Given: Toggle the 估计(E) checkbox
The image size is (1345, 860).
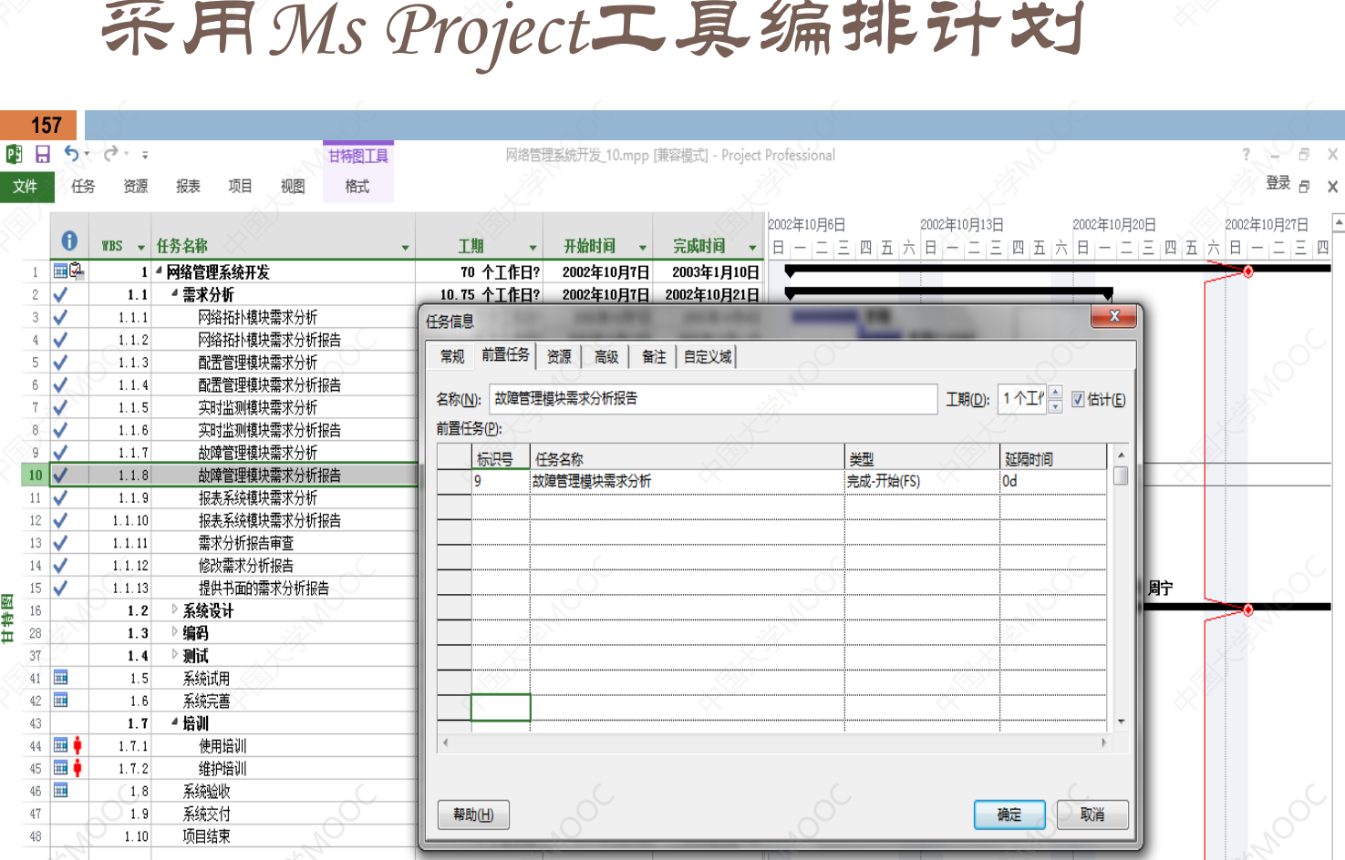Looking at the screenshot, I should coord(1078,399).
